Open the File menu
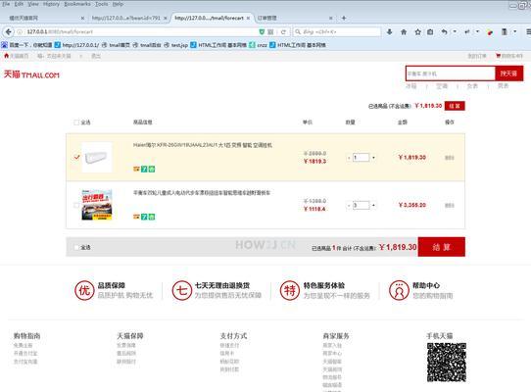The image size is (531, 392). [x=6, y=4]
